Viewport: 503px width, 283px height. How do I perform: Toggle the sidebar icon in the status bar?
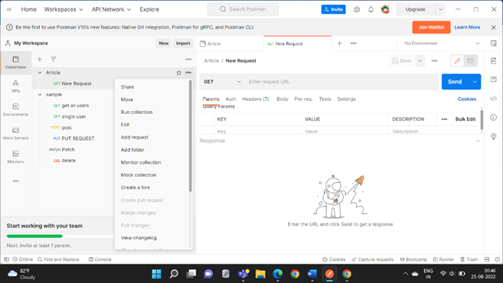[x=6, y=259]
